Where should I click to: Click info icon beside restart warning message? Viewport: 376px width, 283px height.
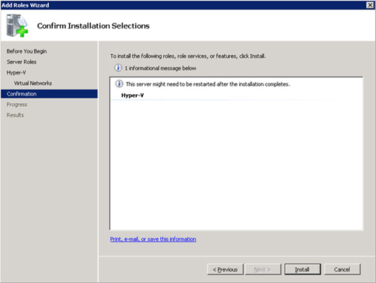[x=119, y=84]
